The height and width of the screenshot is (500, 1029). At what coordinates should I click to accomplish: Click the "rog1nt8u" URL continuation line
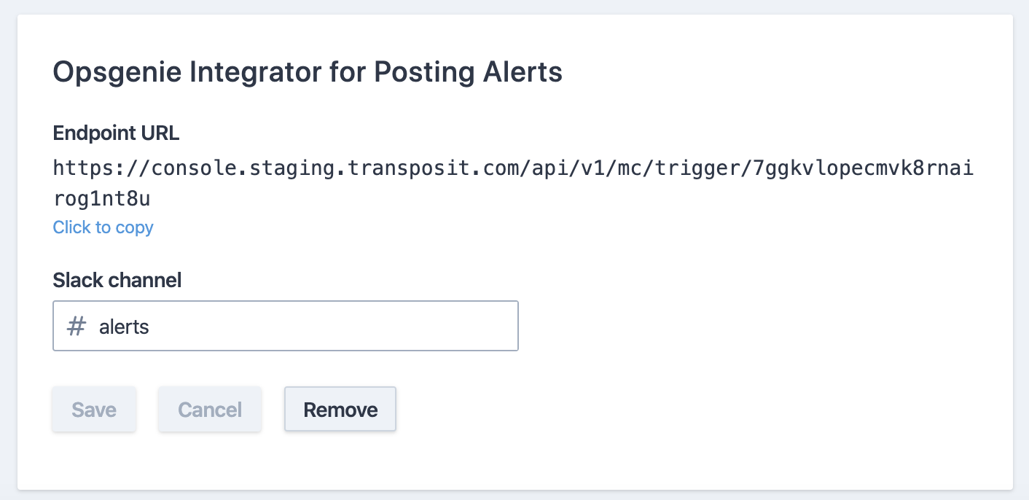pos(103,199)
